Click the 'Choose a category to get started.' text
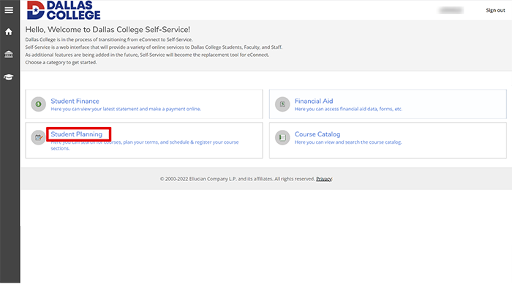The image size is (512, 284). pos(61,62)
